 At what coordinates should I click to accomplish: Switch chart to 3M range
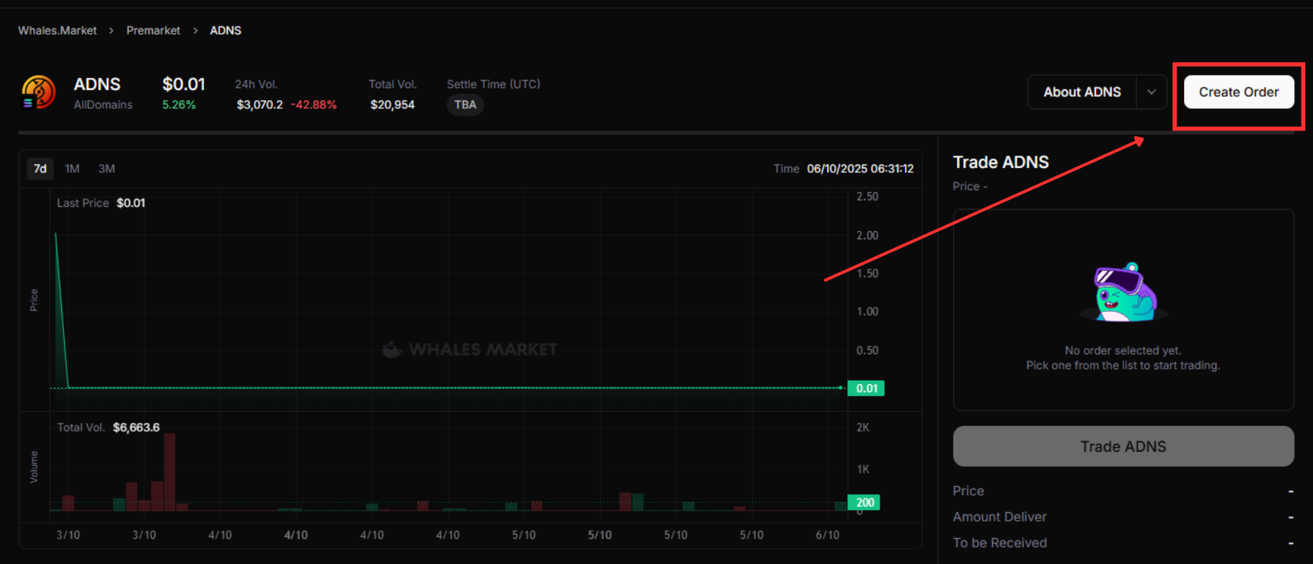point(107,169)
